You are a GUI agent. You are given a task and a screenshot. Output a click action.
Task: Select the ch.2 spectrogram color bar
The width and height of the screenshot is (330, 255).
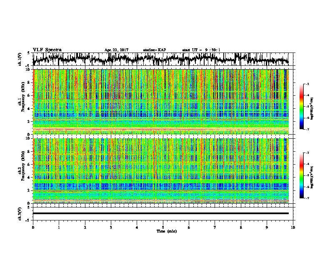pyautogui.click(x=302, y=175)
